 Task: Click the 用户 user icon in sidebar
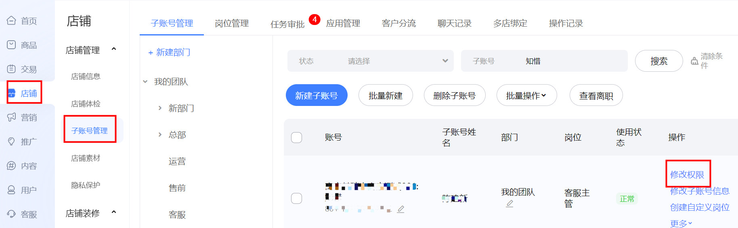[x=11, y=190]
